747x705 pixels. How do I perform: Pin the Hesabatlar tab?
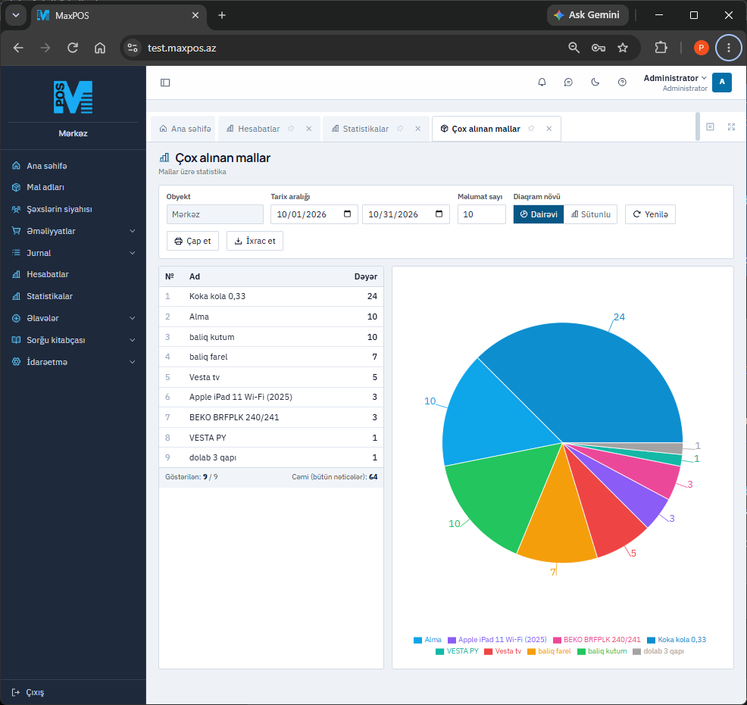tap(291, 129)
